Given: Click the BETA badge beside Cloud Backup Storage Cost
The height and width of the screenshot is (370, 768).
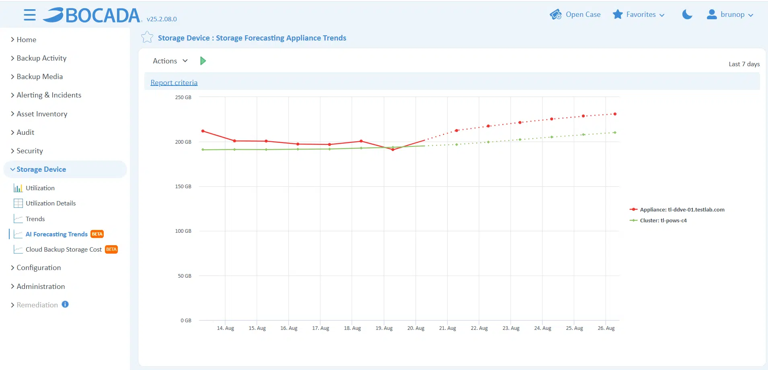Looking at the screenshot, I should 111,249.
